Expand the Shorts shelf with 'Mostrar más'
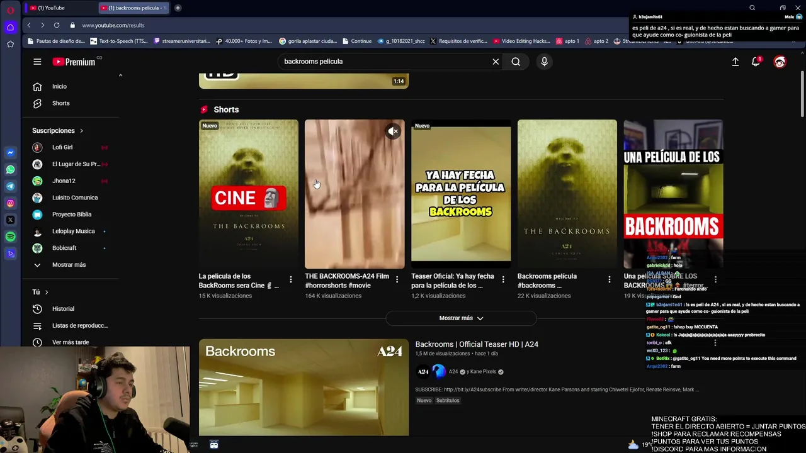Screen dimensions: 806x453 click(461, 318)
